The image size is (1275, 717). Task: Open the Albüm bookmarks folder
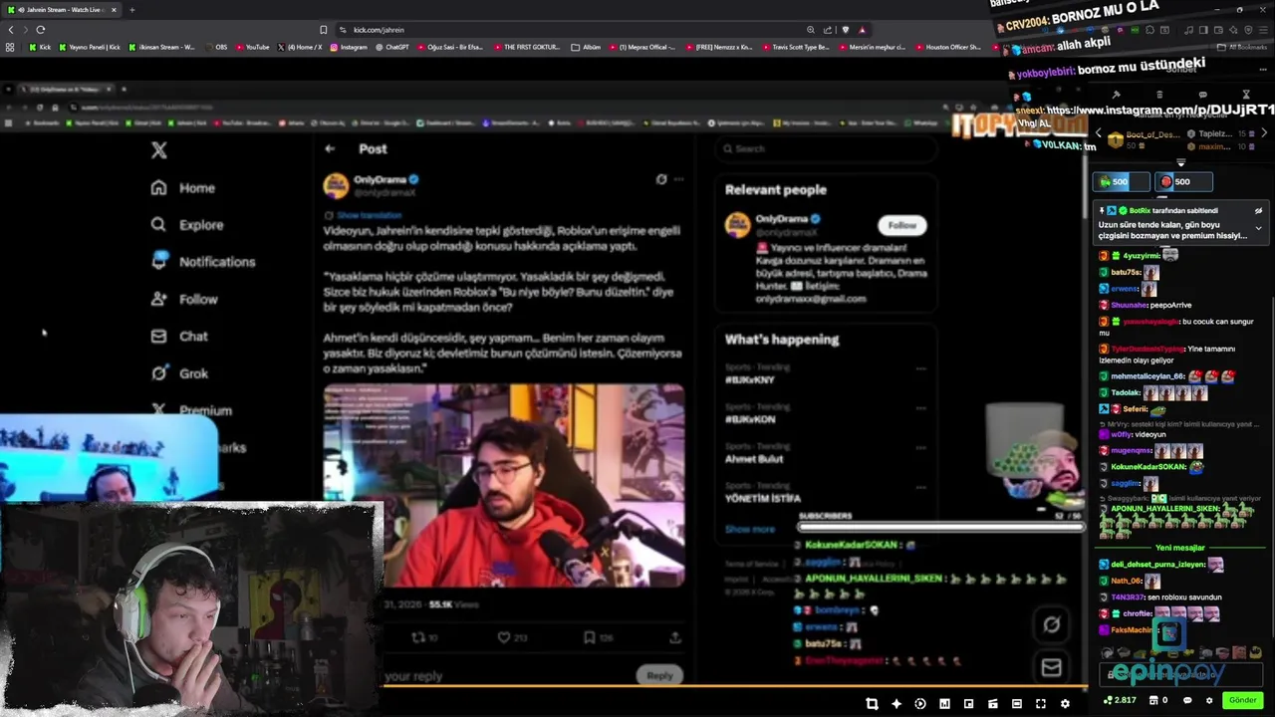(x=586, y=47)
